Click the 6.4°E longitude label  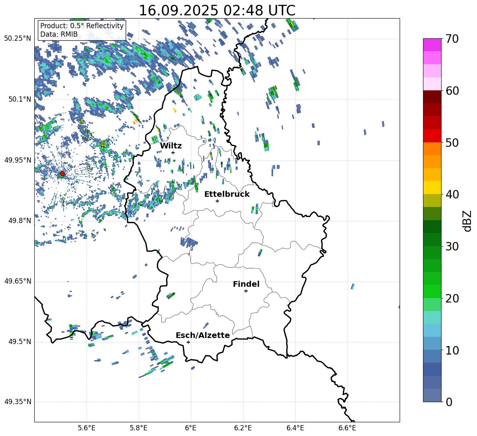click(295, 428)
